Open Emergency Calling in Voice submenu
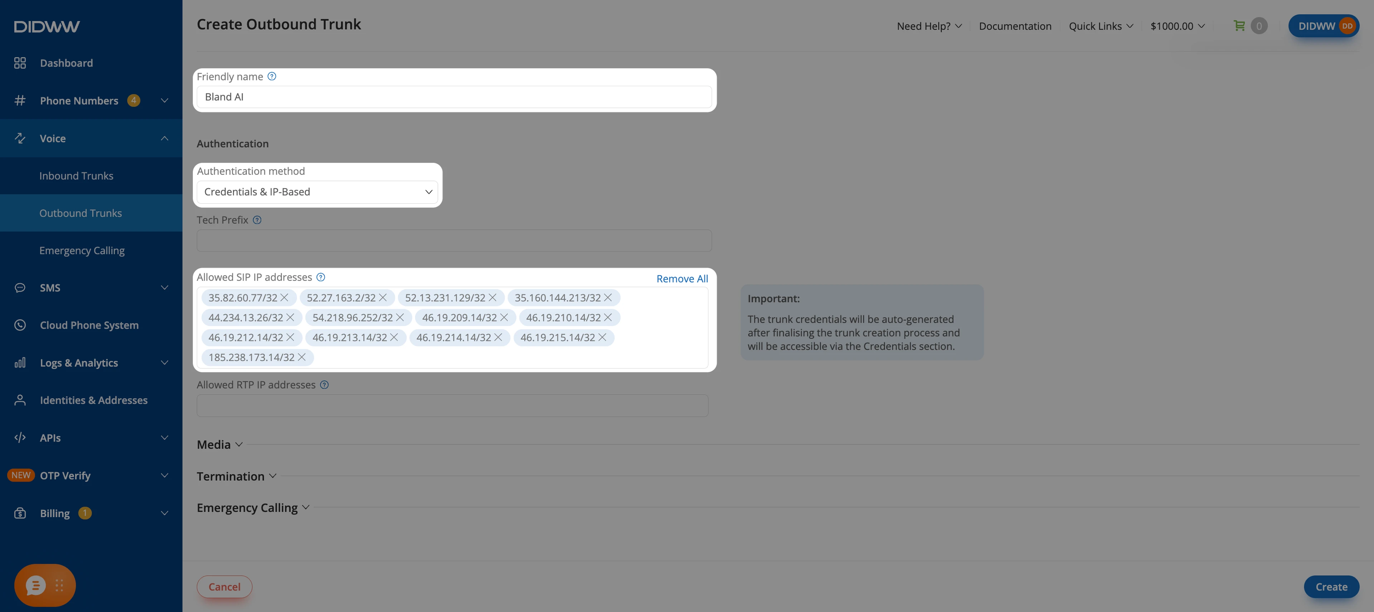The width and height of the screenshot is (1374, 612). point(91,250)
